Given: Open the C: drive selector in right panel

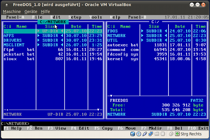Looking at the screenshot, I should click(111, 26).
